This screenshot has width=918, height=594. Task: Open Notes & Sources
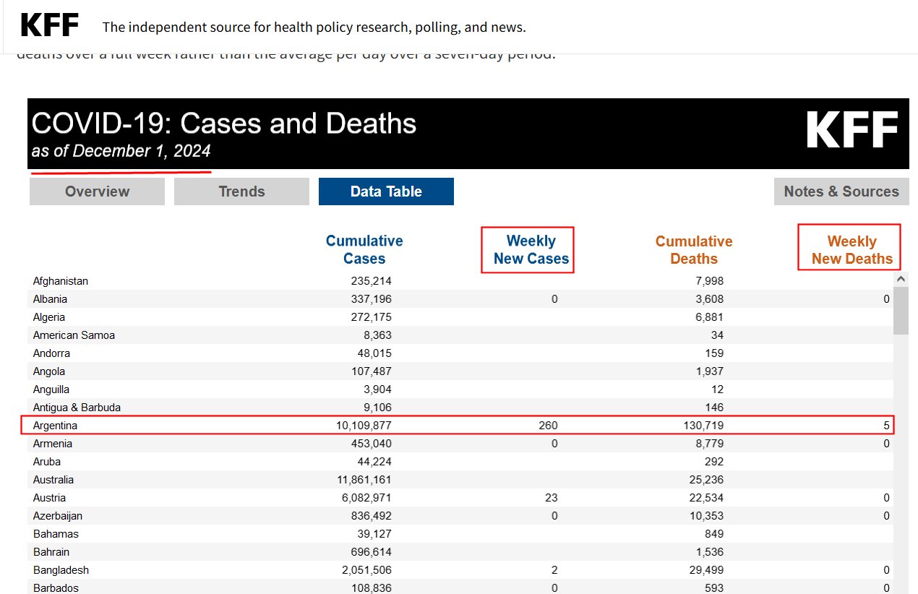pos(841,191)
